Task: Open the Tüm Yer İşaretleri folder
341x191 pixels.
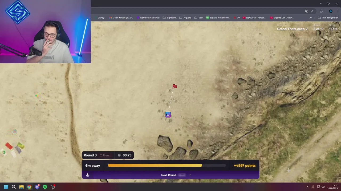Action: 328,18
